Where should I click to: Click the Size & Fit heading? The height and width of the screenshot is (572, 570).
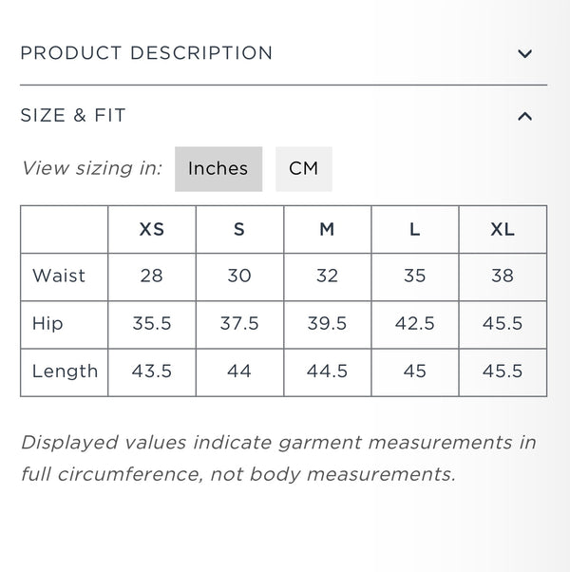point(73,116)
